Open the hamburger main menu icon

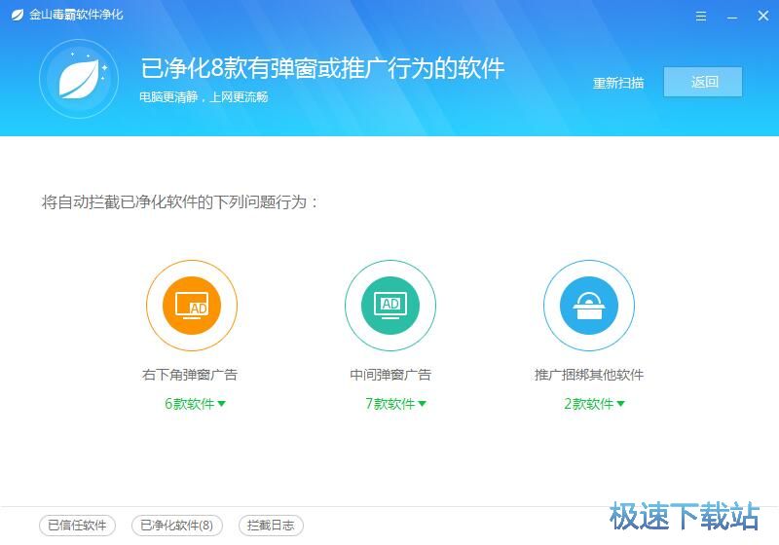[x=701, y=17]
